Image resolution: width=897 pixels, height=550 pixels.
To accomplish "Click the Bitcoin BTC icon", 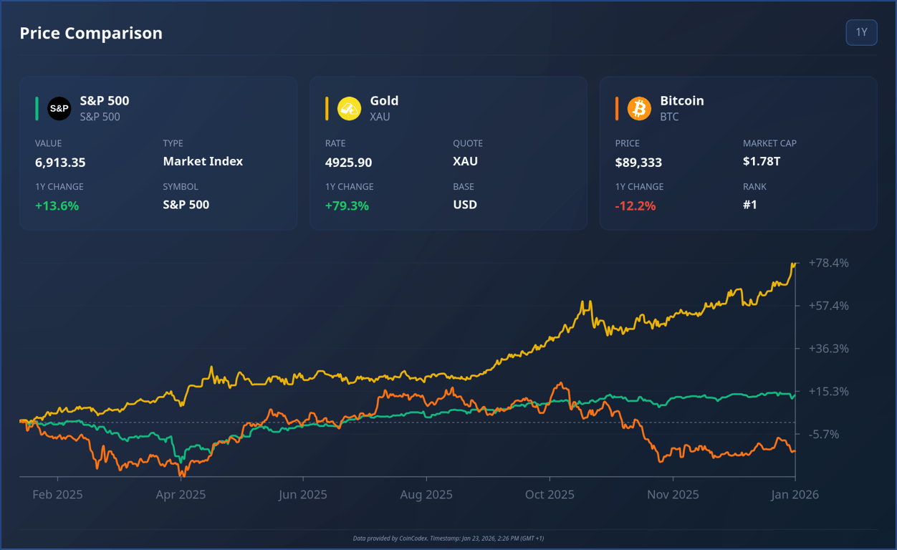I will [638, 108].
